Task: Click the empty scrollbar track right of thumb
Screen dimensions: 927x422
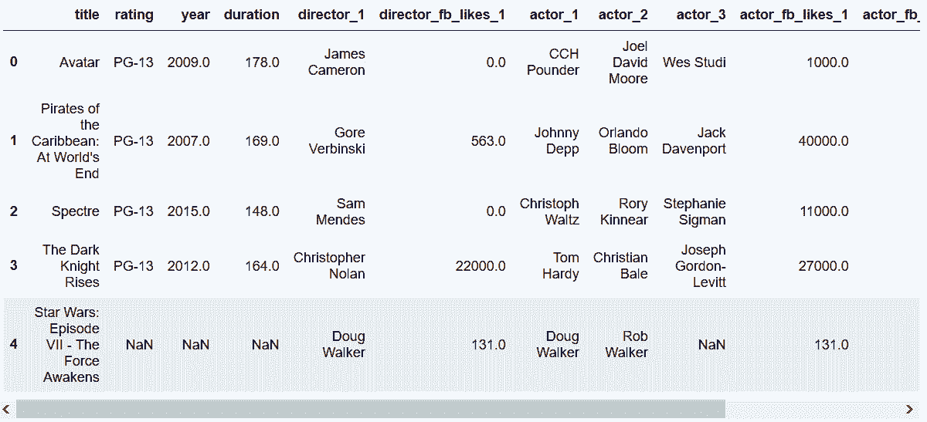Action: (x=813, y=408)
